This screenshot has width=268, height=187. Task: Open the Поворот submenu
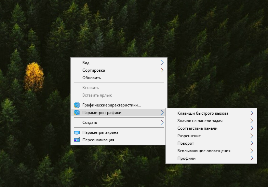pos(186,143)
